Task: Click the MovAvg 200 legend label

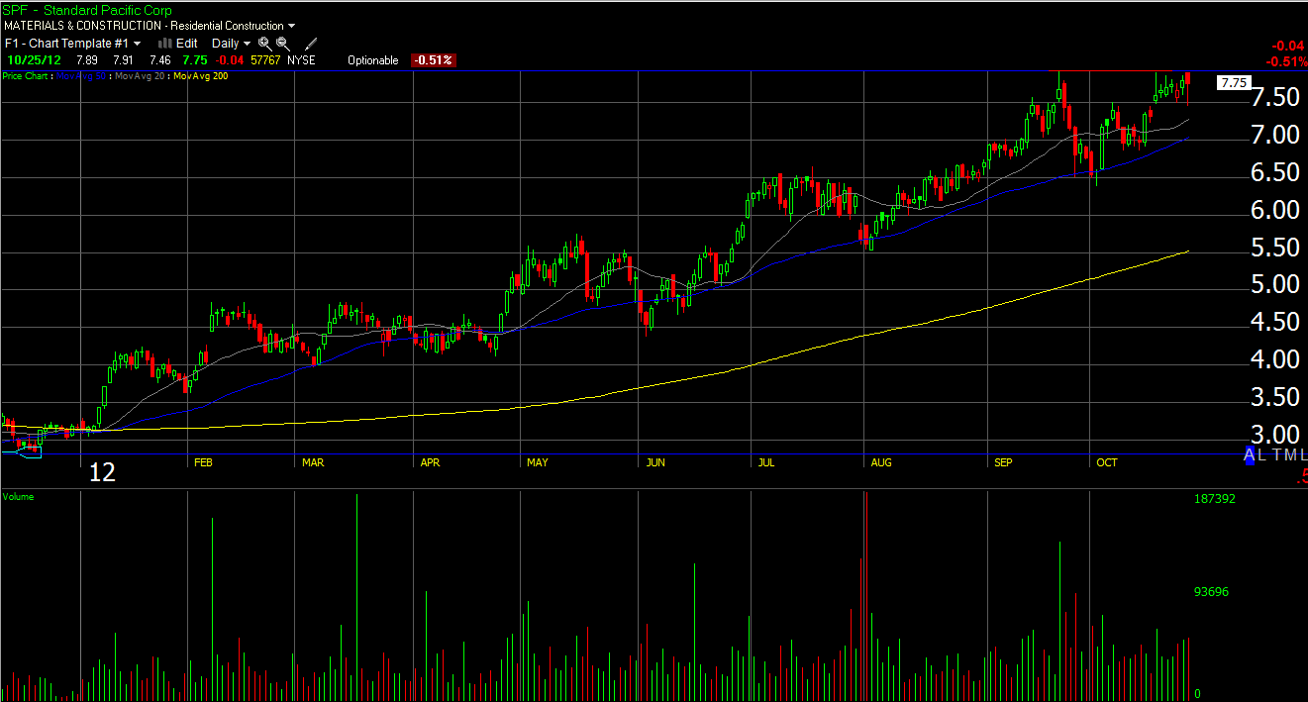Action: [201, 76]
